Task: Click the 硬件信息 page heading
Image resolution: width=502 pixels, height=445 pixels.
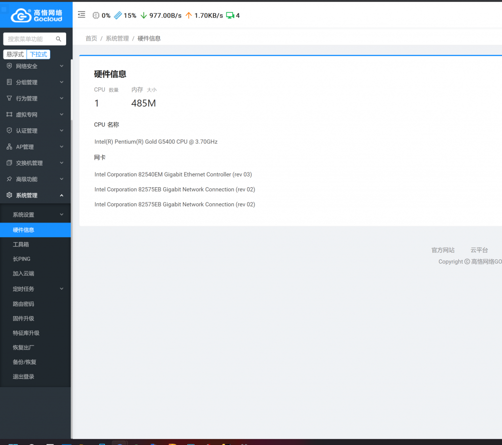Action: click(x=110, y=74)
